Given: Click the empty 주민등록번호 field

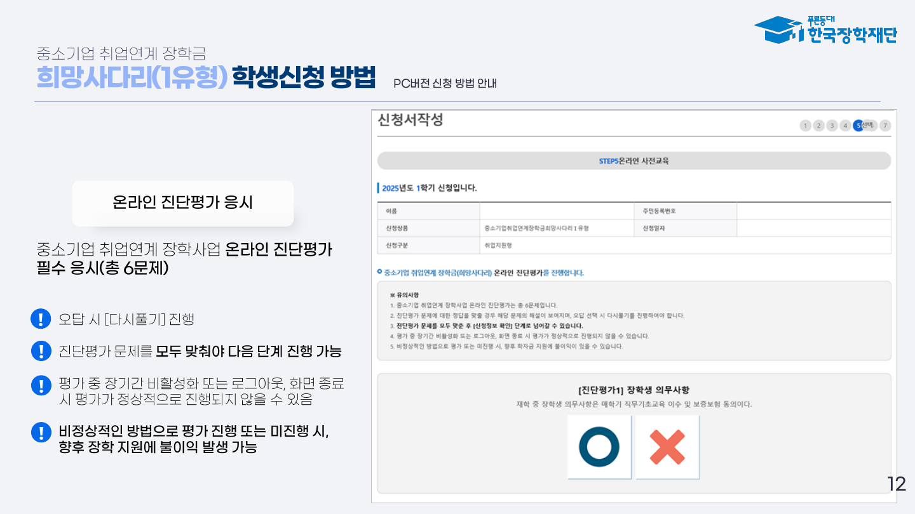Looking at the screenshot, I should pyautogui.click(x=813, y=211).
